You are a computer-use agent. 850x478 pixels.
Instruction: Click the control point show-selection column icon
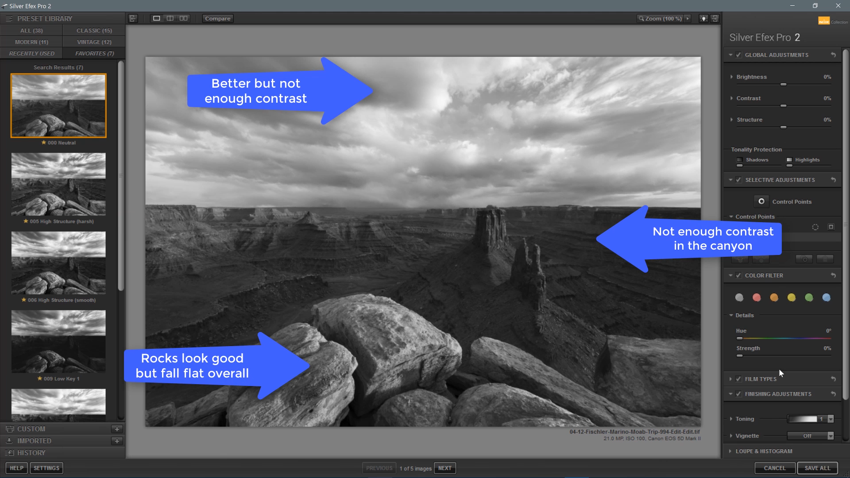click(x=831, y=227)
